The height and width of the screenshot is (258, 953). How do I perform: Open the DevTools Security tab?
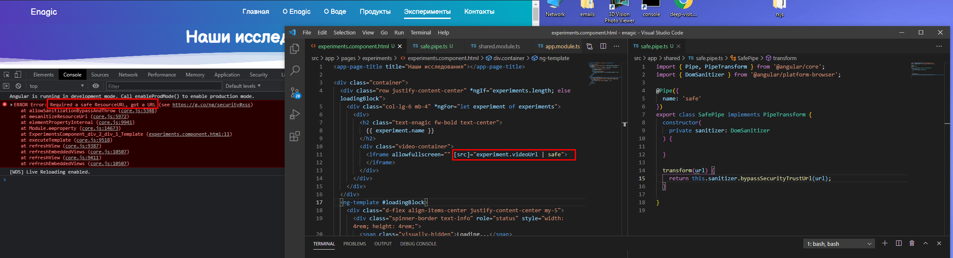(x=258, y=74)
